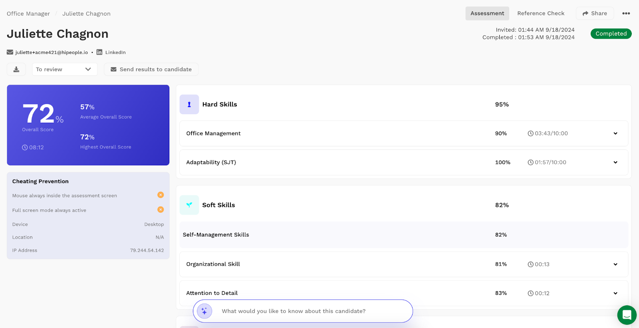This screenshot has width=639, height=328.
Task: Click the Office Management 90% score
Action: [x=501, y=133]
